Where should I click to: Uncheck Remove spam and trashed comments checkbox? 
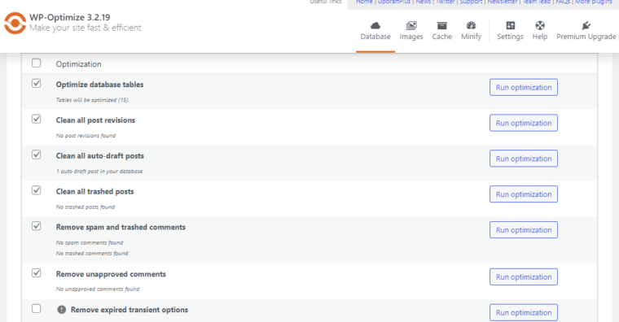(37, 226)
